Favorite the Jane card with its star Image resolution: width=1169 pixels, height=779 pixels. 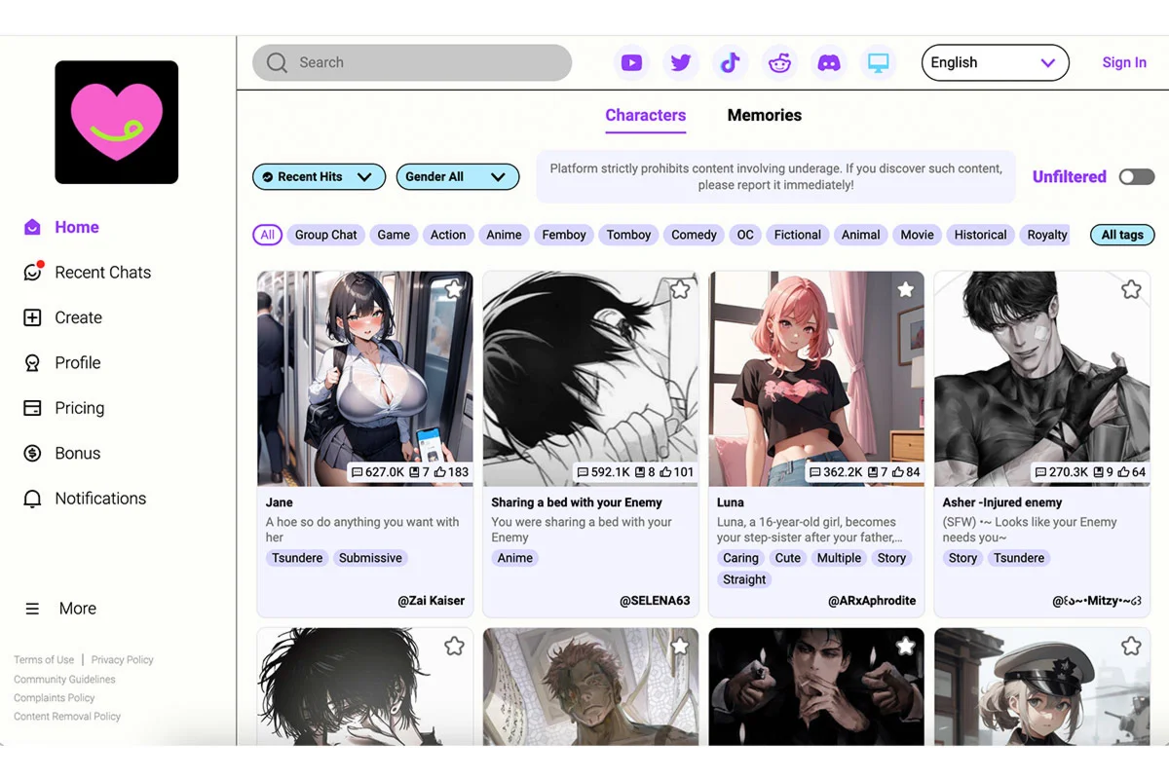click(454, 289)
